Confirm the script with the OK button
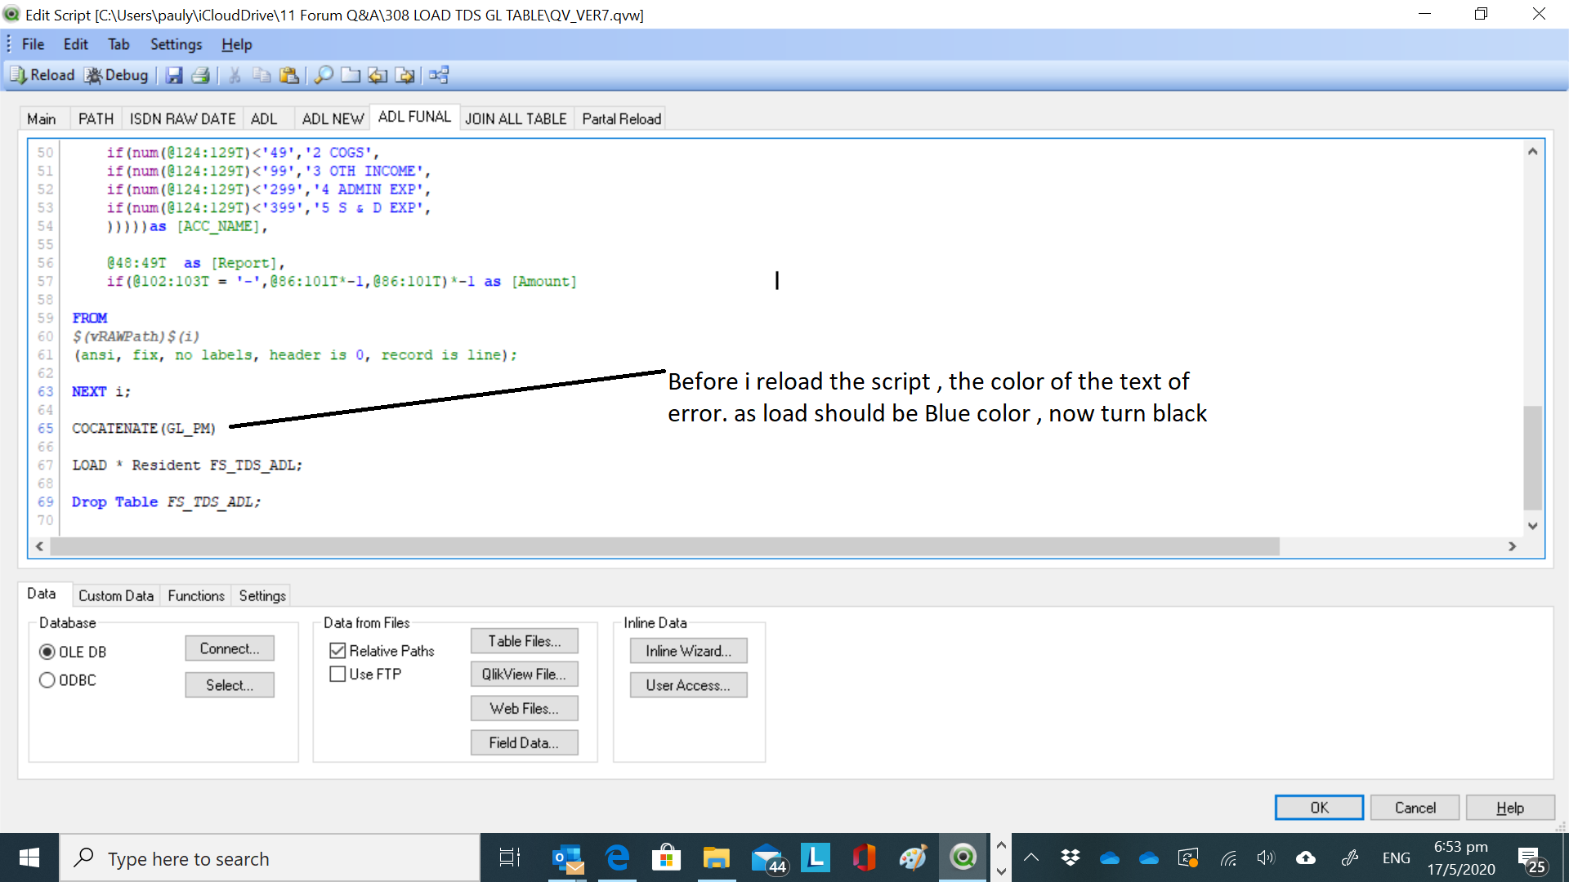Viewport: 1569px width, 882px height. point(1319,808)
